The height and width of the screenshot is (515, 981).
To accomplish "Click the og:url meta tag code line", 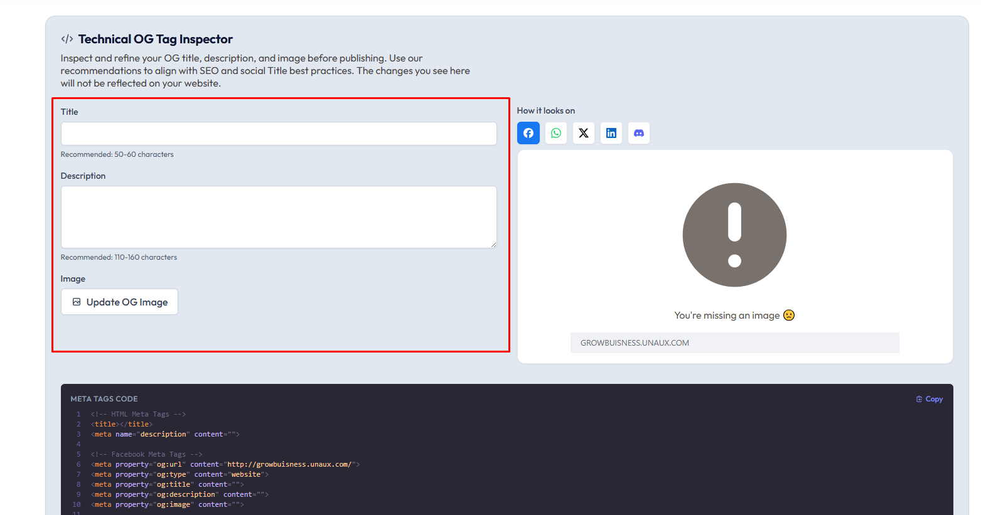I will [x=225, y=464].
